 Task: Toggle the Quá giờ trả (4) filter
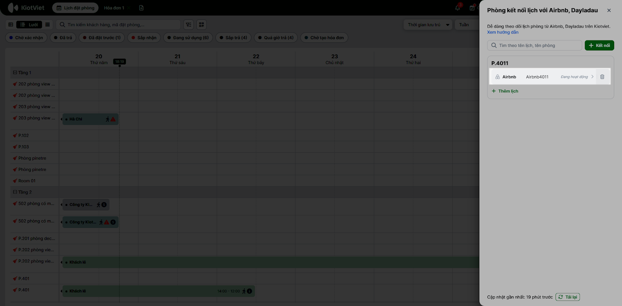point(276,38)
